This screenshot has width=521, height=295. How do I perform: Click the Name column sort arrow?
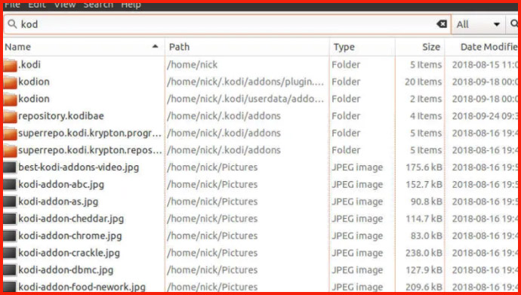click(x=155, y=47)
